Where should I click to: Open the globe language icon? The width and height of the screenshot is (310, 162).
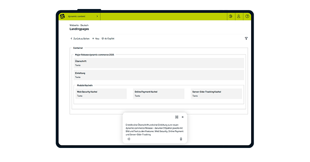[231, 16]
